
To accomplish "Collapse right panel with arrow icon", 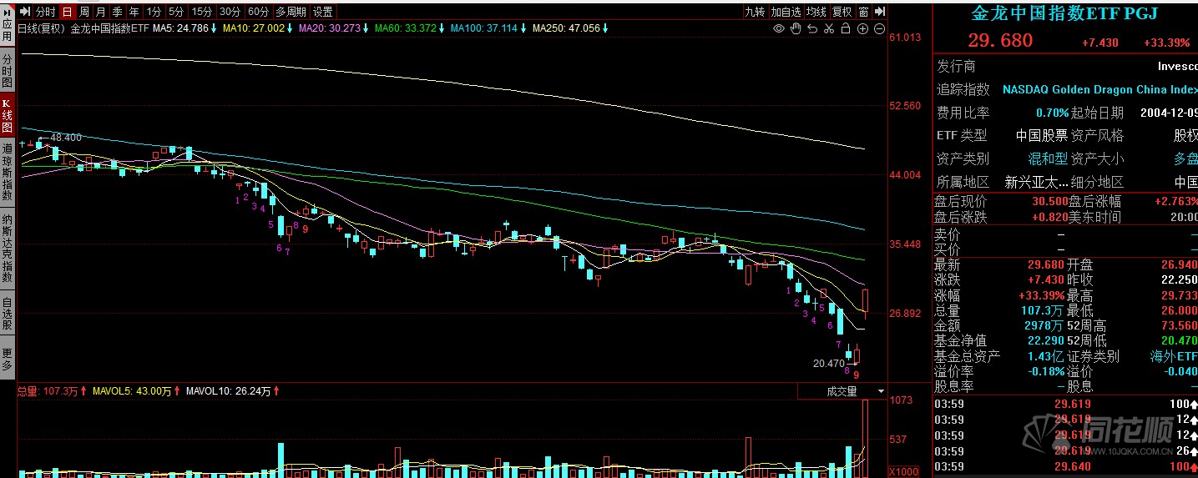I will click(880, 12).
